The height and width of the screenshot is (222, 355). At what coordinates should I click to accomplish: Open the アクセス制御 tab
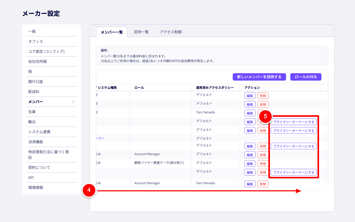pyautogui.click(x=171, y=32)
